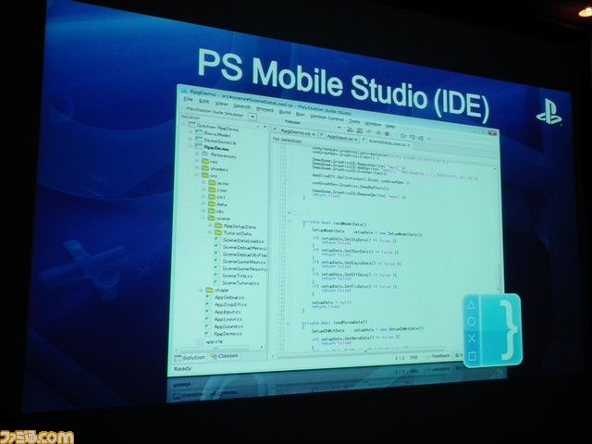Switch to the RpgDemo.cs editor tab
This screenshot has width=592, height=444.
coord(298,133)
